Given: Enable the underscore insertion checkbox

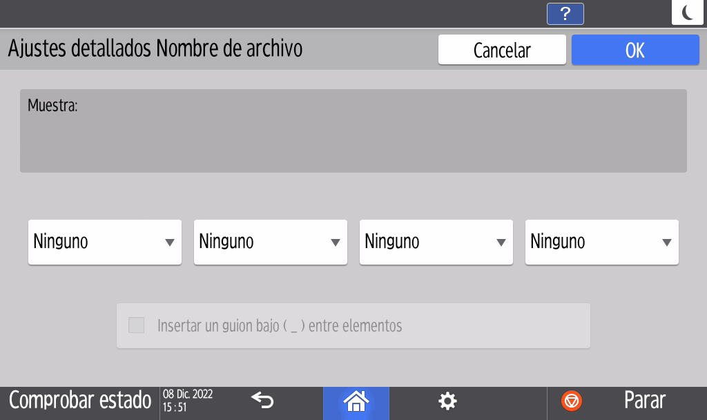Looking at the screenshot, I should coord(137,325).
